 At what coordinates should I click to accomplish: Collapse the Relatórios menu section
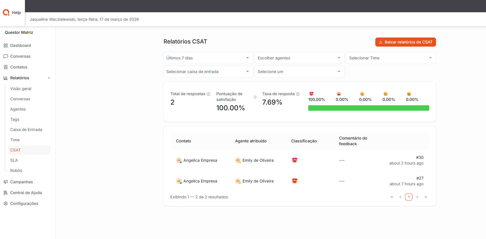[x=49, y=78]
